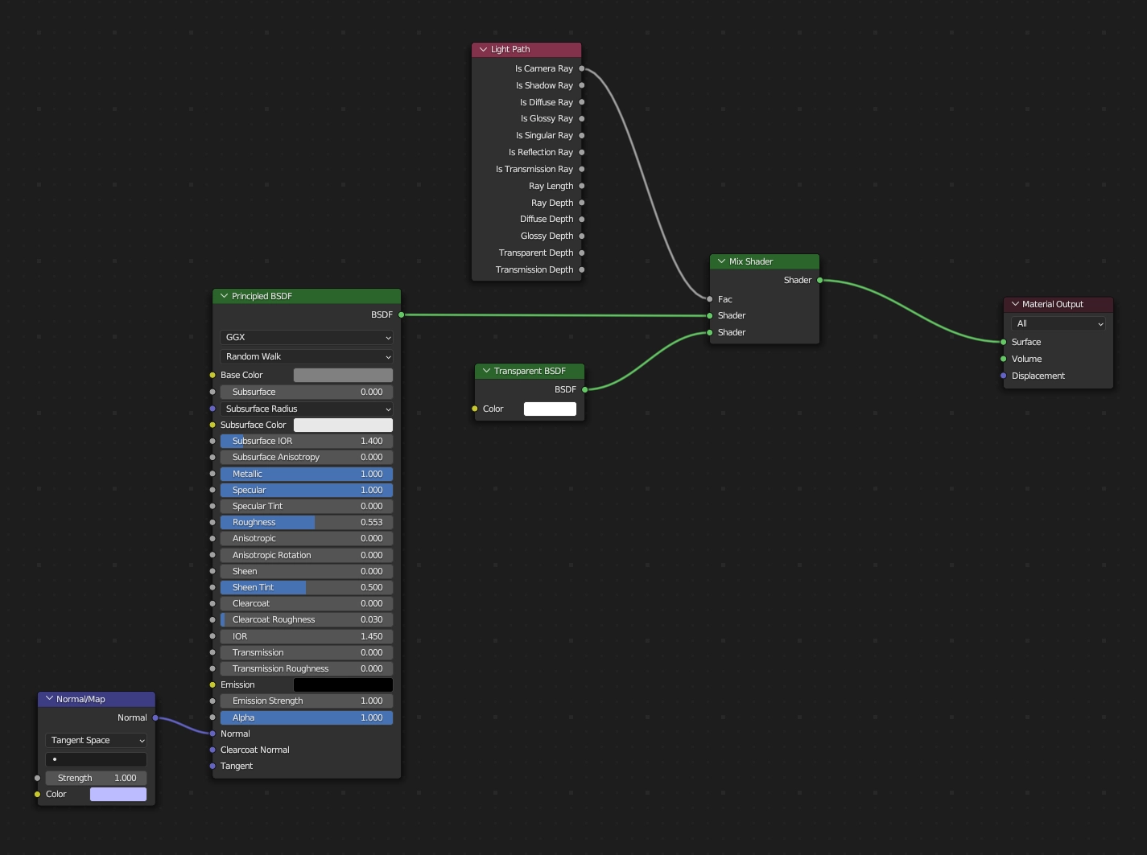Click the Base Color swatch
Image resolution: width=1147 pixels, height=855 pixels.
343,376
